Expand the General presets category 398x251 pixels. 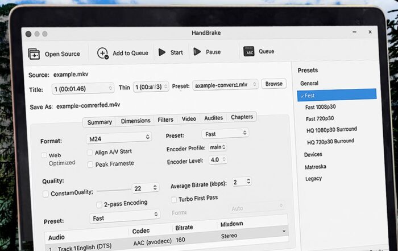coord(309,83)
